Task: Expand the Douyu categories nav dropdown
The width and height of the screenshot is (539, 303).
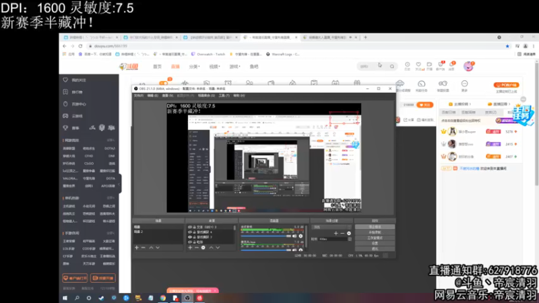Action: pos(194,67)
